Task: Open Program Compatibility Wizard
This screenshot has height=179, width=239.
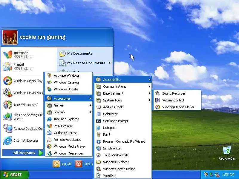Action: point(123,141)
